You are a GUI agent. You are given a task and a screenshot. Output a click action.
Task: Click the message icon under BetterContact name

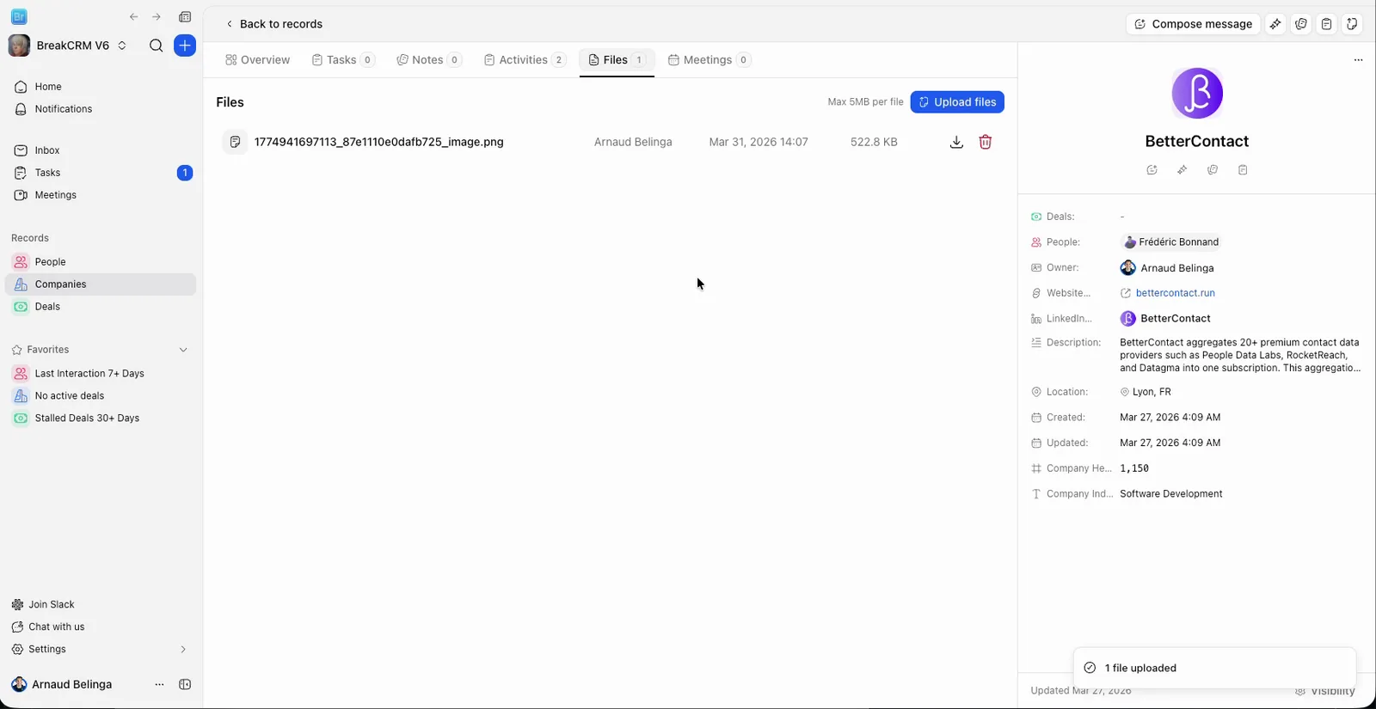click(x=1152, y=170)
